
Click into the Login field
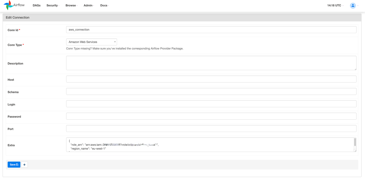pos(211,104)
